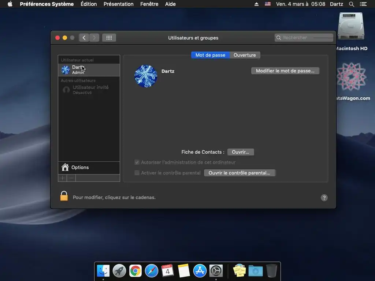The image size is (375, 281).
Task: Open Safari from the Dock
Action: tap(152, 271)
